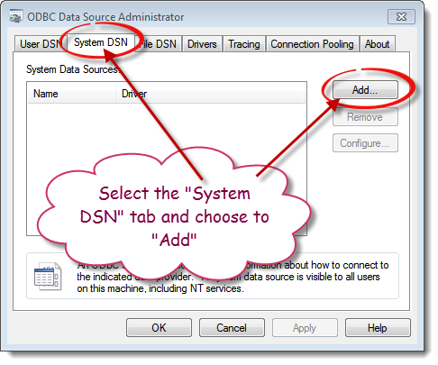Viewport: 438px width, 365px height.
Task: Click the data source info icon
Action: (48, 277)
